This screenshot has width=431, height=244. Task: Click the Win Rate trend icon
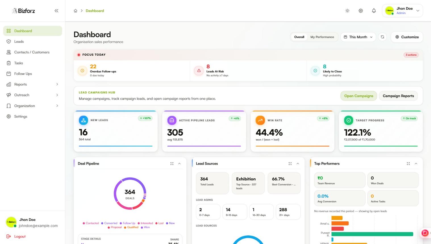(260, 120)
